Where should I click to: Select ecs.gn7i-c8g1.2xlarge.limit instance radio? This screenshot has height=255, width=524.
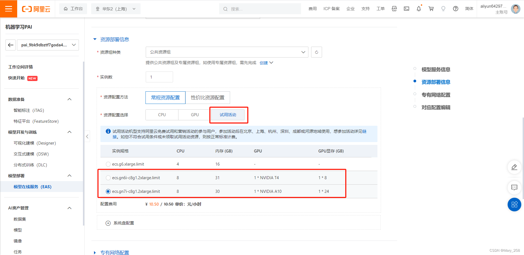[x=108, y=191]
